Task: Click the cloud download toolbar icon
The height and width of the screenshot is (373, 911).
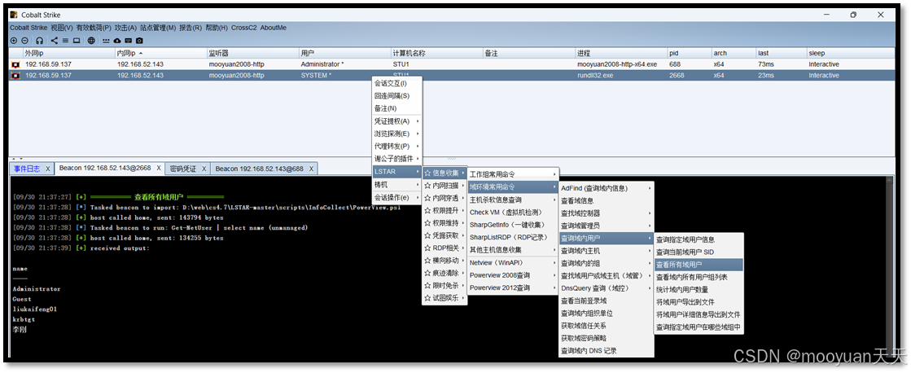Action: [116, 41]
